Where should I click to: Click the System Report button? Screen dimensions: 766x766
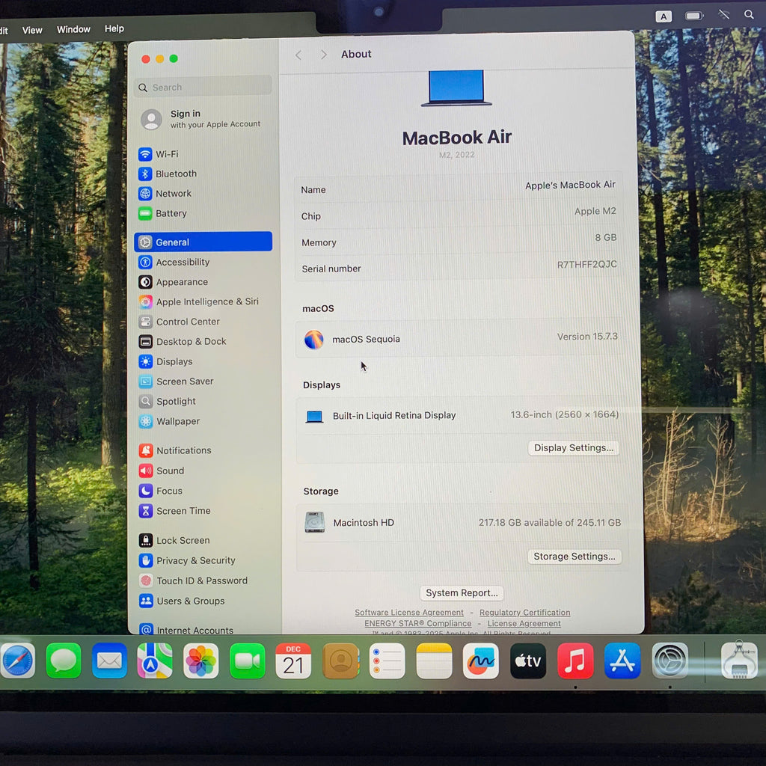coord(462,593)
